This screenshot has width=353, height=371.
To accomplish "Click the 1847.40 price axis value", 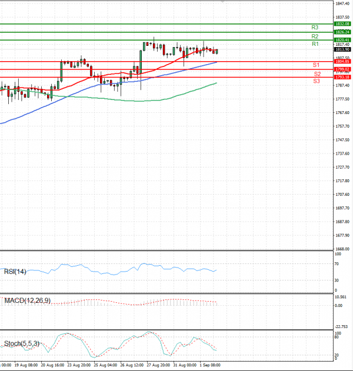I will point(342,4).
